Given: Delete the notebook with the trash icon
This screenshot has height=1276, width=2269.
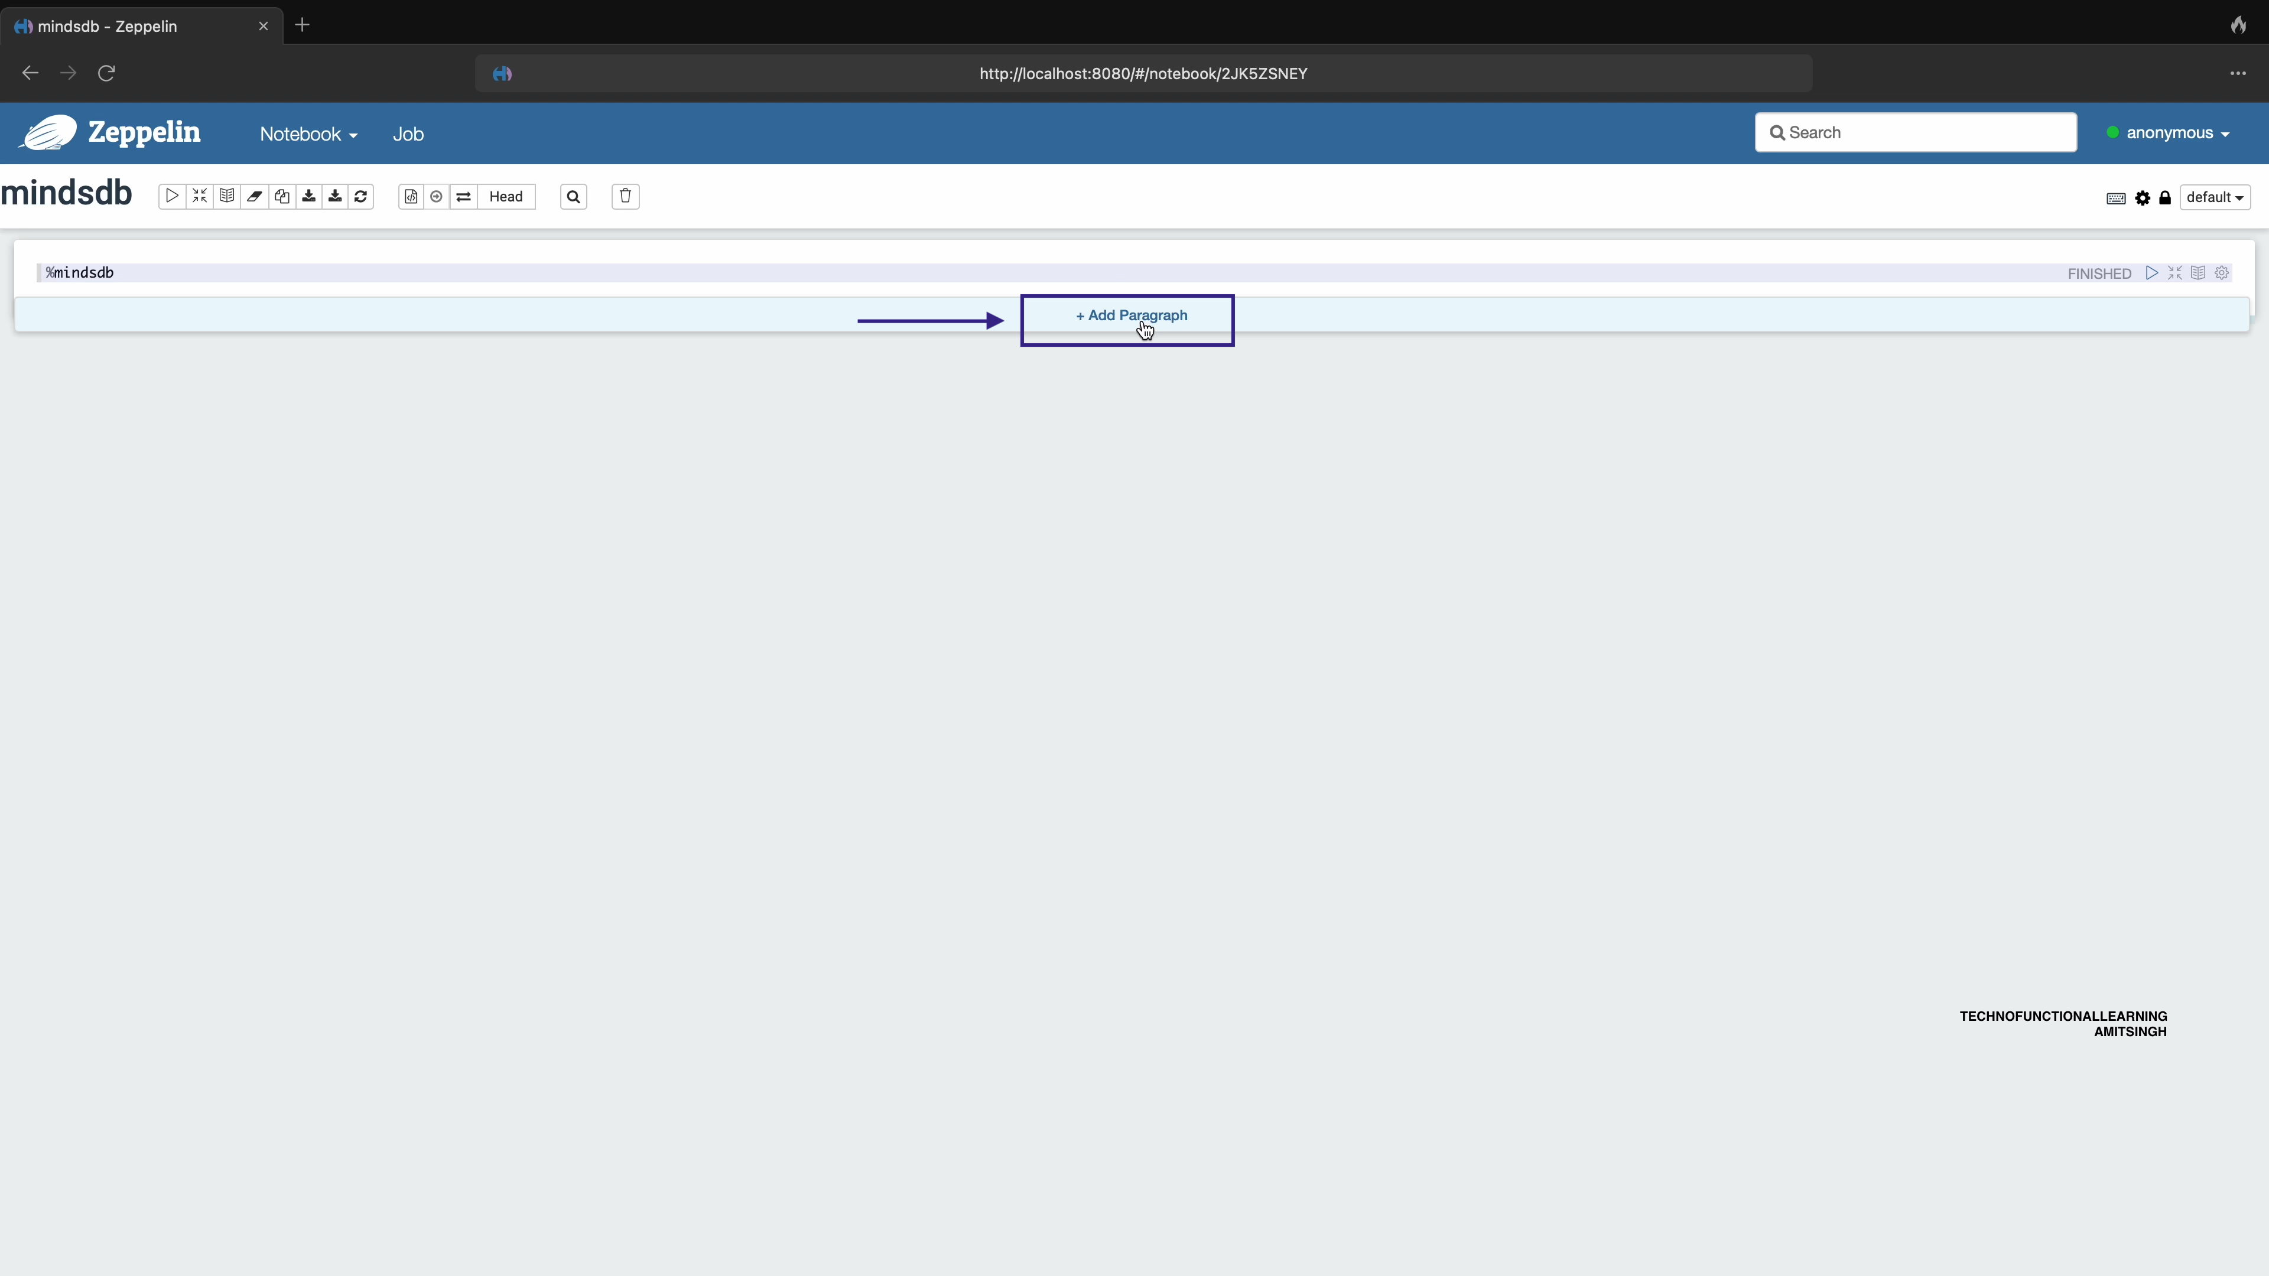Looking at the screenshot, I should (625, 196).
